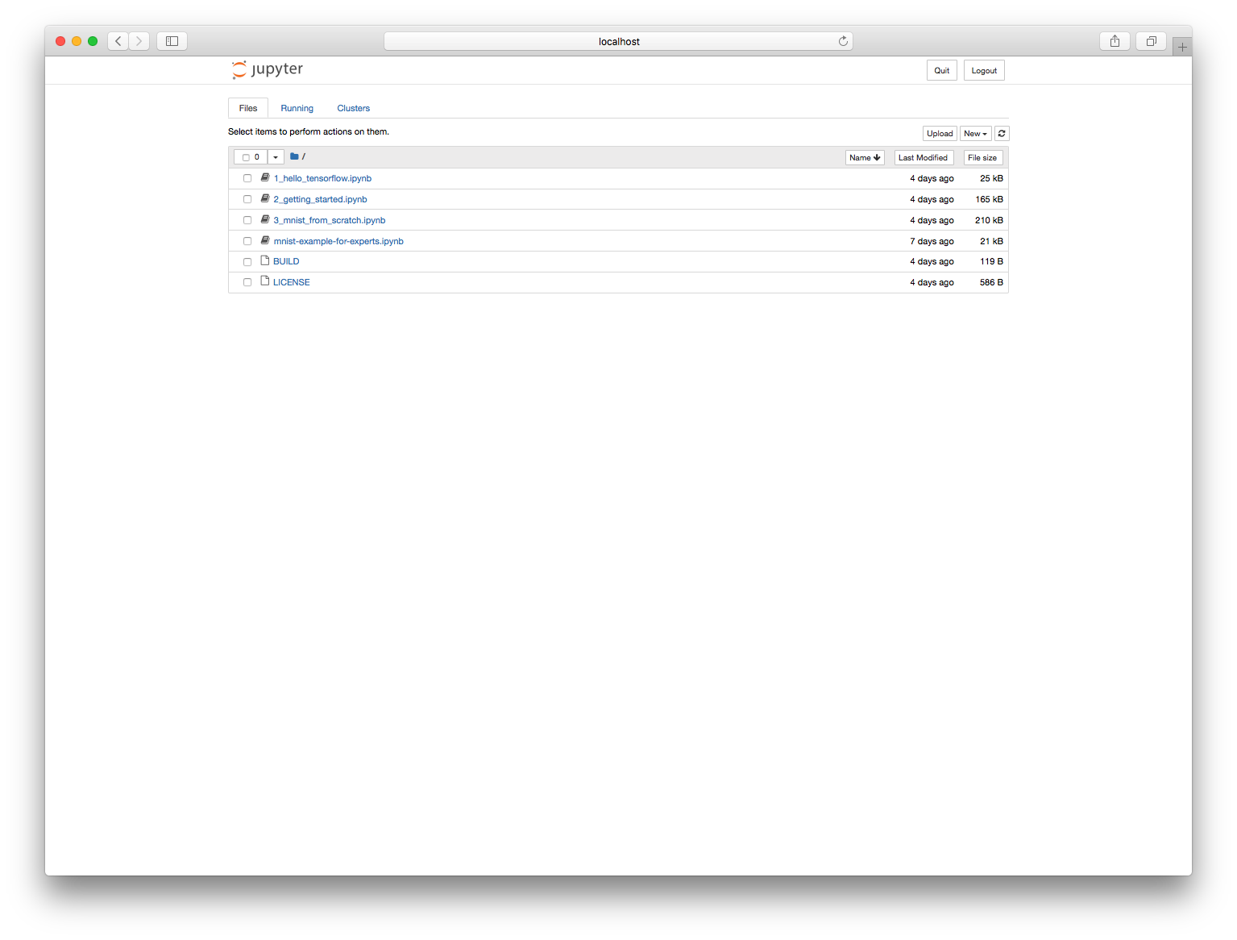
Task: Open the mnist-example-for-experts.ipynb notebook
Action: 338,240
